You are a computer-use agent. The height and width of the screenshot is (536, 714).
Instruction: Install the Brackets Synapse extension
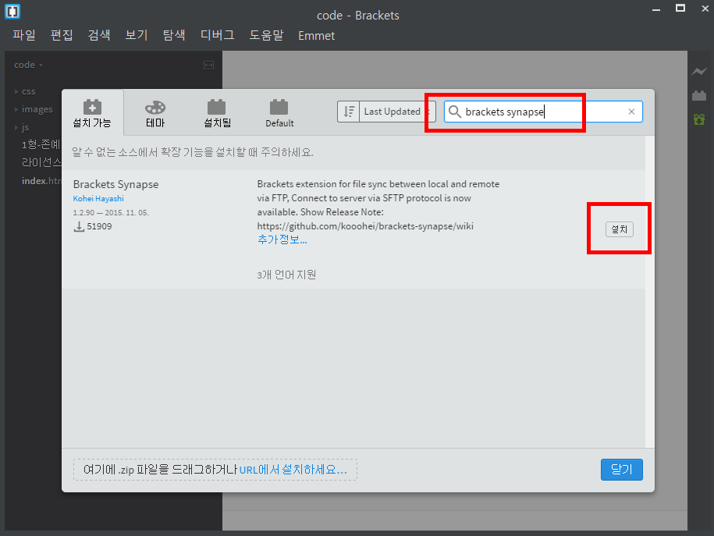click(620, 229)
